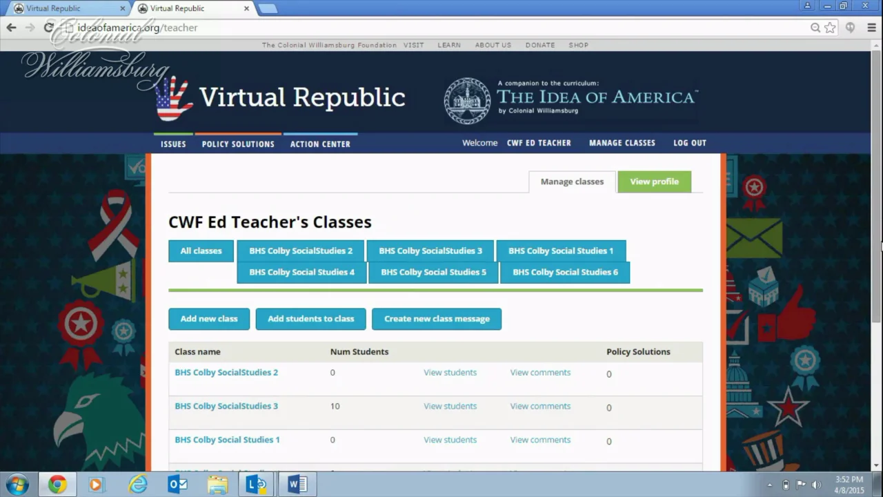
Task: Reload the page with refresh icon
Action: tap(48, 28)
